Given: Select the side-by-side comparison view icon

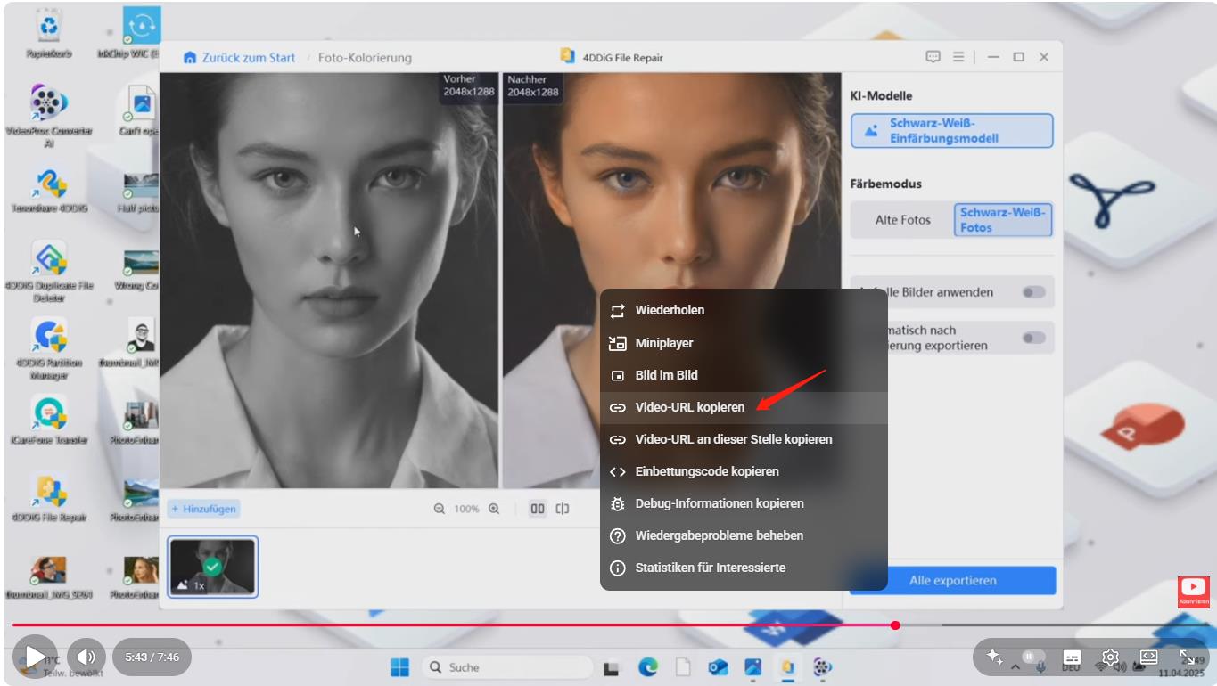Looking at the screenshot, I should click(x=537, y=509).
